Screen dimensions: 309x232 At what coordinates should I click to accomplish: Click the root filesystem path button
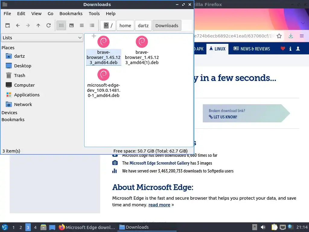tap(108, 25)
